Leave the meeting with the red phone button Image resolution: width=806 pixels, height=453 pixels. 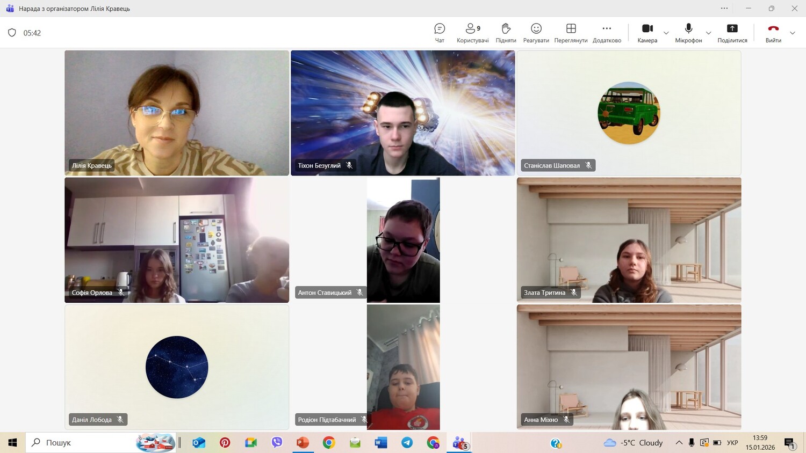[773, 33]
